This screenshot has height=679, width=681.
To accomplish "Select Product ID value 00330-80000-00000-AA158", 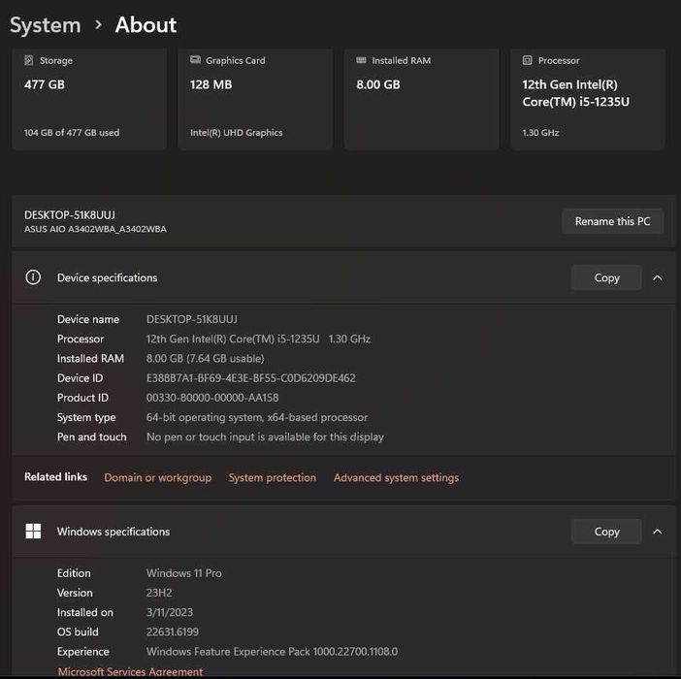I will (x=212, y=398).
